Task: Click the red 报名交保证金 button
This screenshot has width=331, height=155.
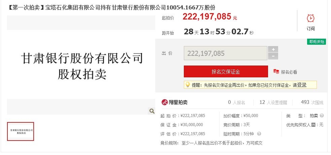Action: [226, 72]
